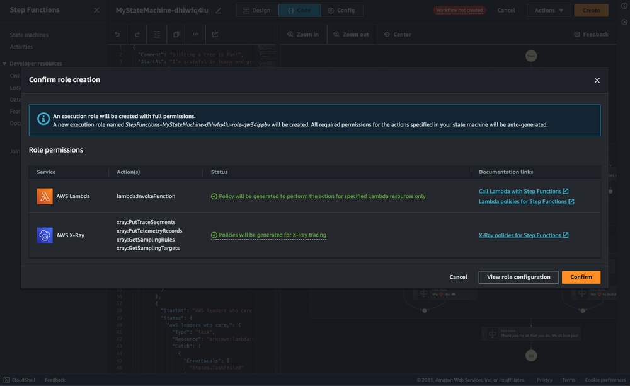Click the undo icon in the code toolbar
The height and width of the screenshot is (386, 630).
pyautogui.click(x=117, y=35)
